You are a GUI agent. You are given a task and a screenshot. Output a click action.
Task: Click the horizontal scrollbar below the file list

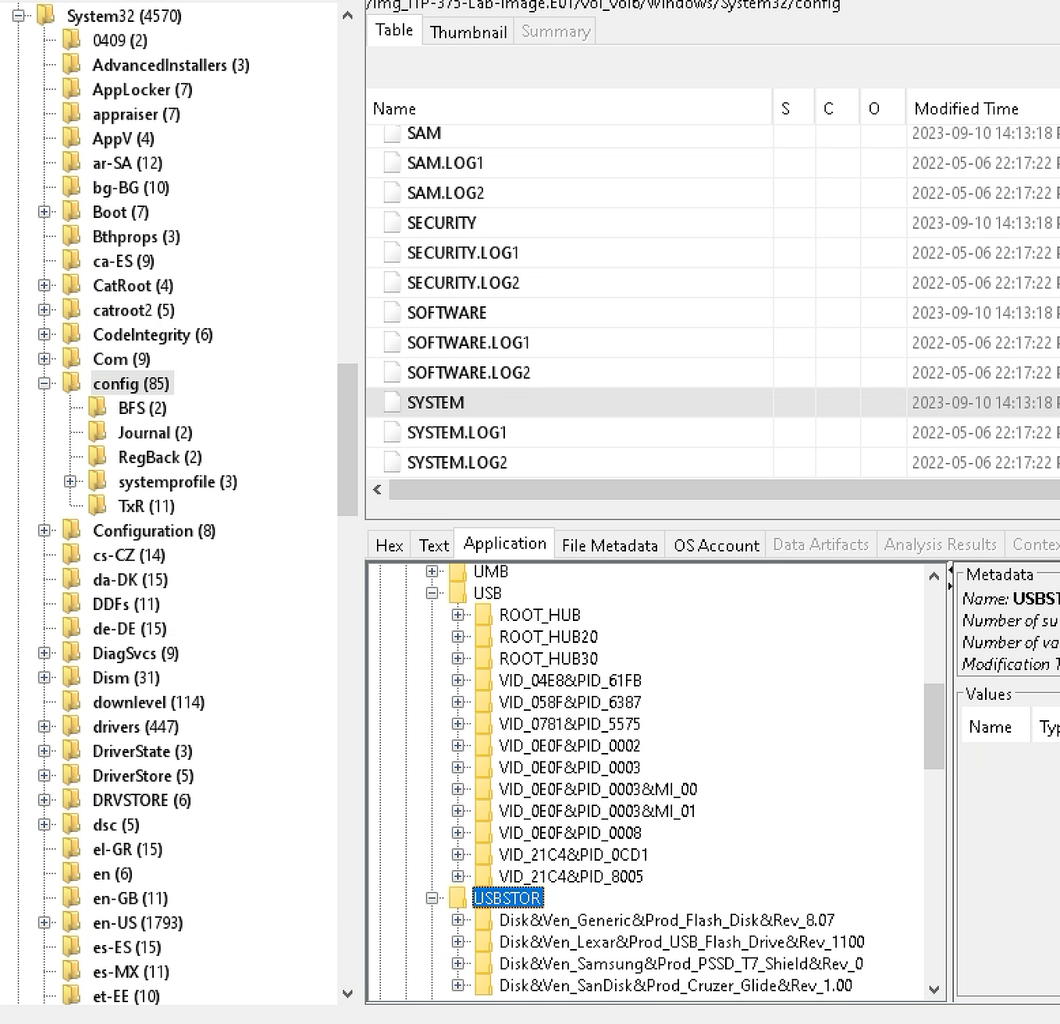(x=703, y=490)
